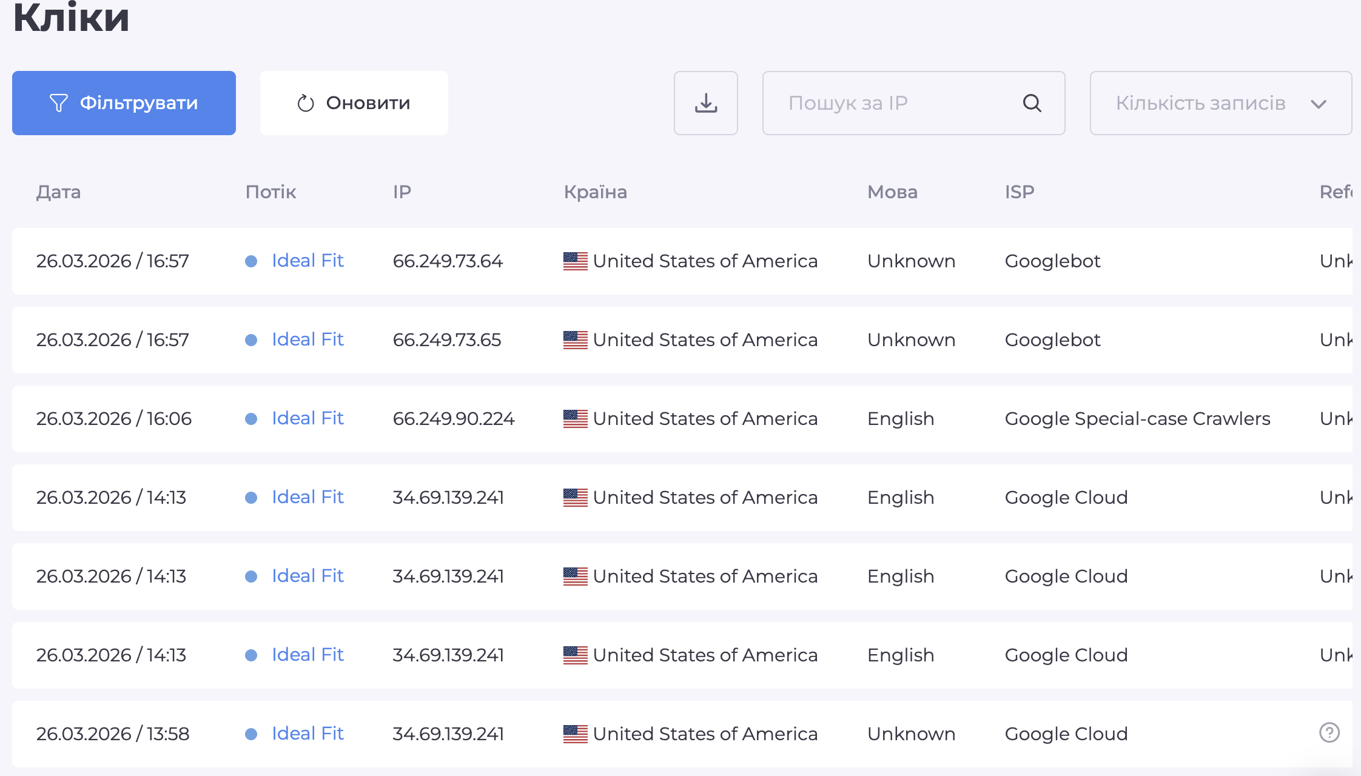Select IP address 66.249.73.65 cell
Screen dimensions: 1361x776
click(447, 340)
